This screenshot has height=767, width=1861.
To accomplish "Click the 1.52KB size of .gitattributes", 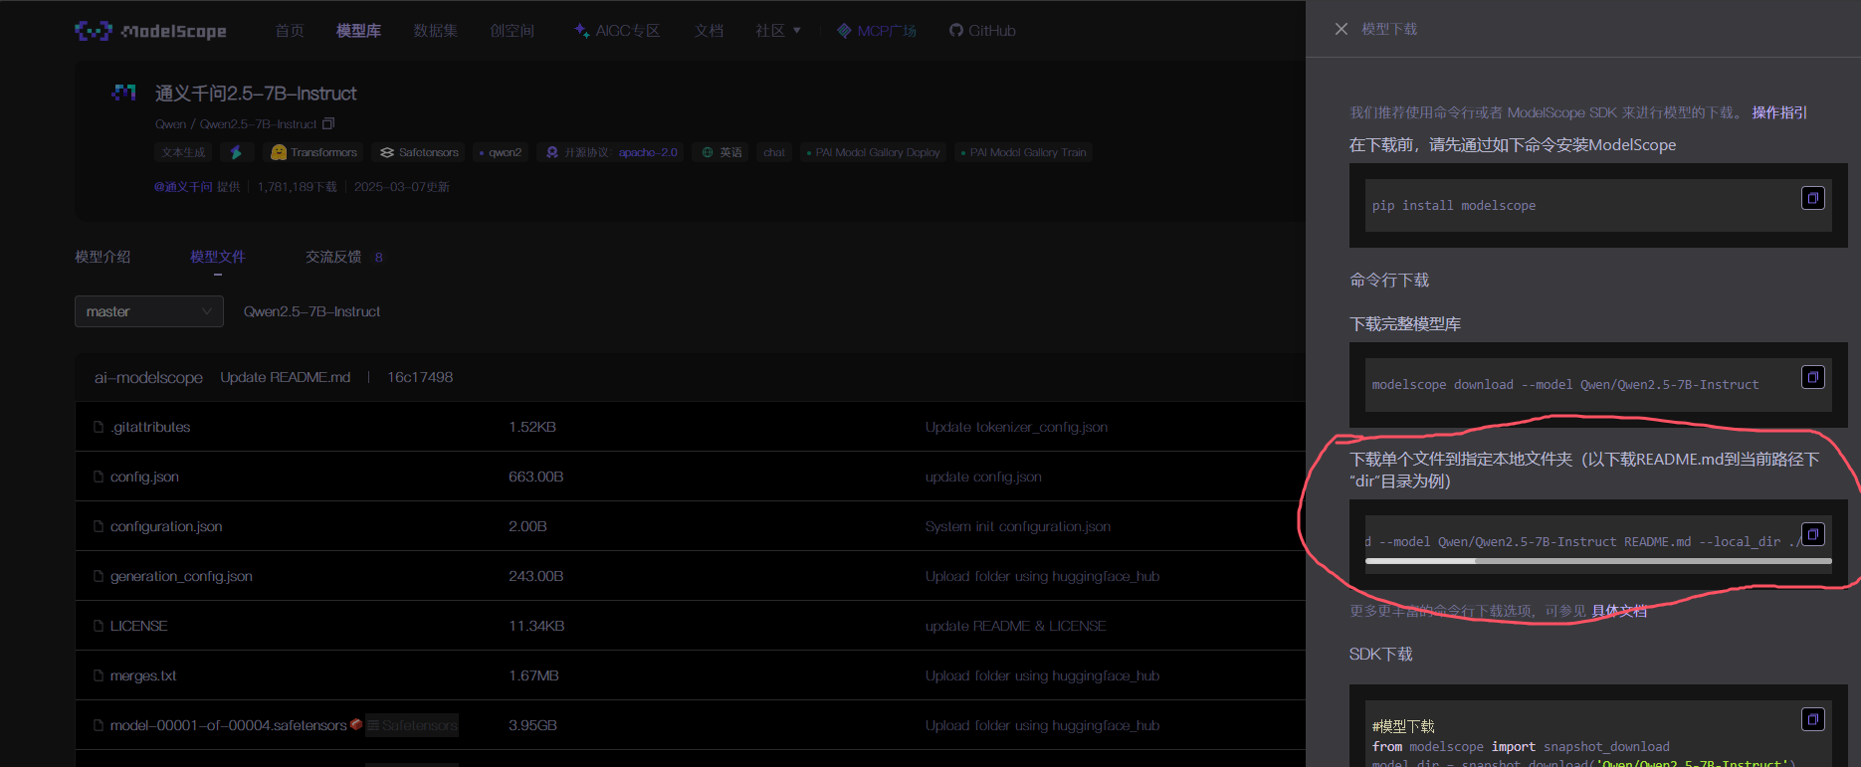I will coord(532,427).
